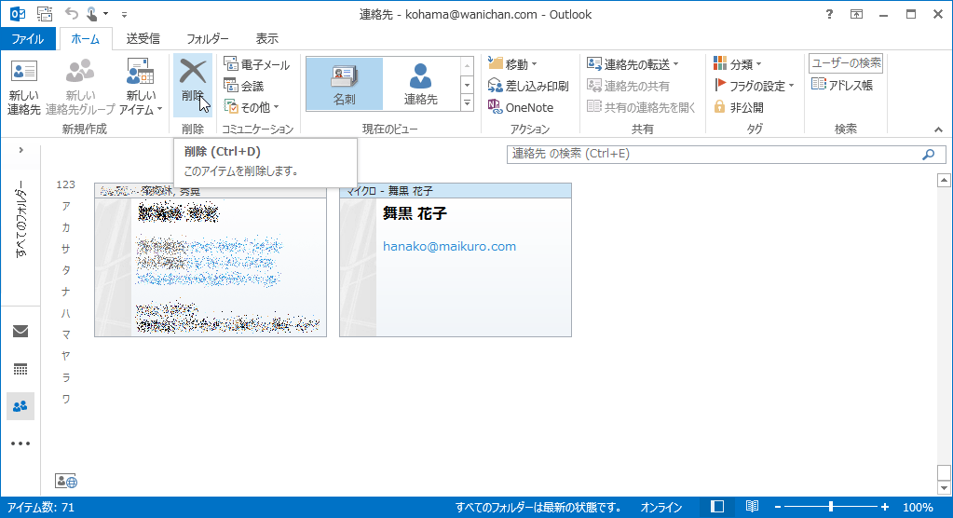Switch to 連絡先 card view

point(420,85)
